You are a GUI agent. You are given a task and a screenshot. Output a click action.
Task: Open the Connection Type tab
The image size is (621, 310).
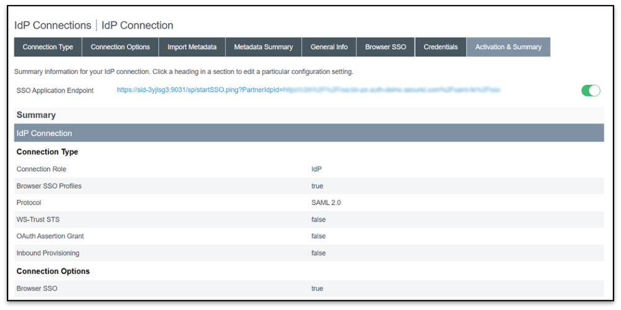(48, 47)
